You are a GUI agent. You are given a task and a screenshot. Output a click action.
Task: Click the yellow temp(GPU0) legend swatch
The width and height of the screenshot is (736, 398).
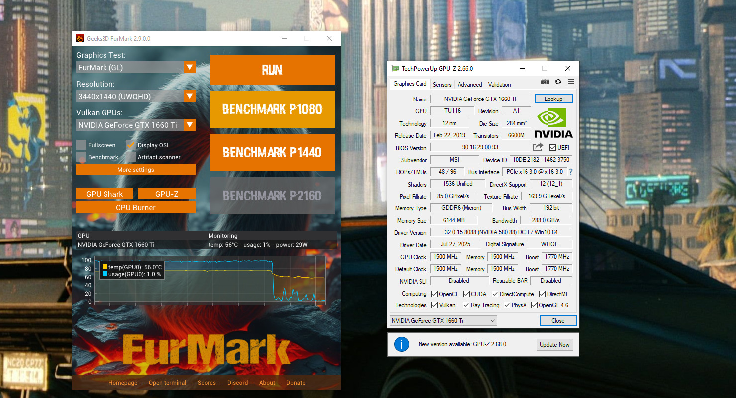coord(105,267)
